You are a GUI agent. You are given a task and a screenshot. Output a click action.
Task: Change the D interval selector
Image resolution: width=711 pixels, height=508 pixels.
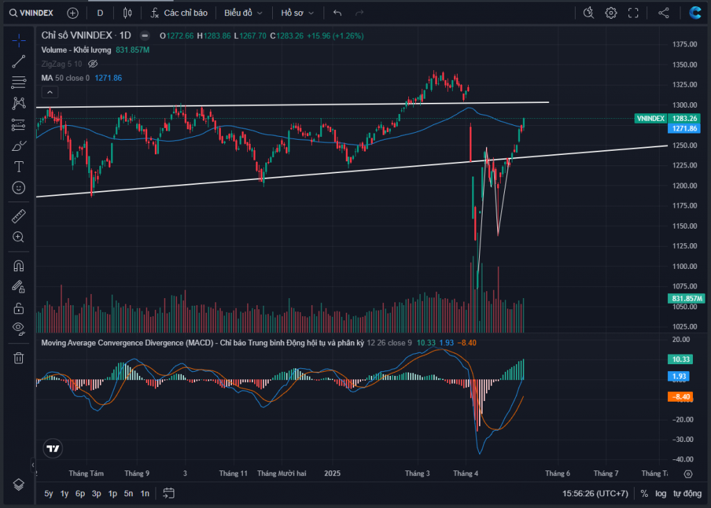pyautogui.click(x=100, y=13)
